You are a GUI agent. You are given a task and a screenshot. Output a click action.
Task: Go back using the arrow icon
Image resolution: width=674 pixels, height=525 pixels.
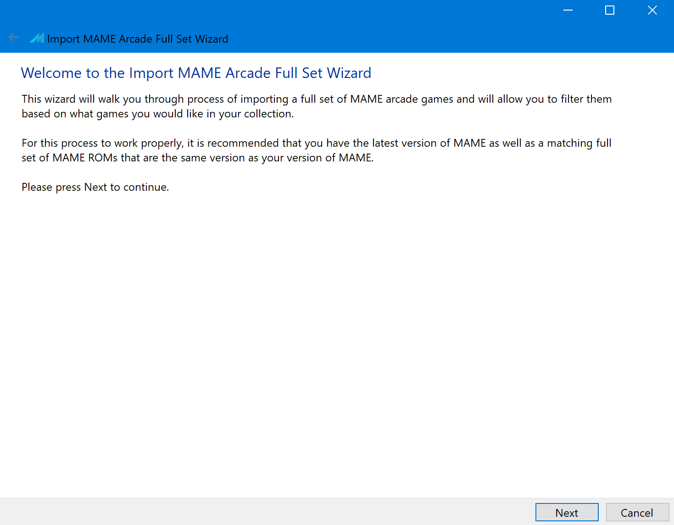pos(14,38)
